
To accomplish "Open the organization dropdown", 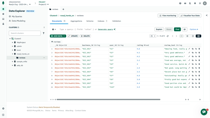I will 20,4.
